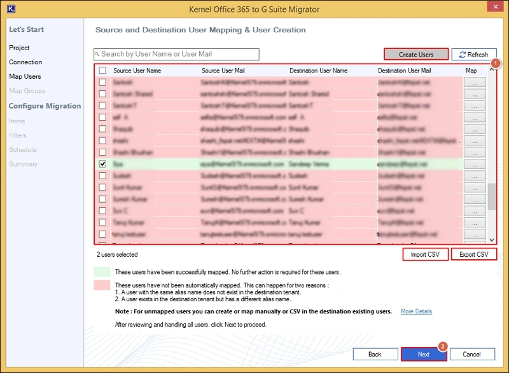The image size is (509, 373).
Task: Click the Map ellipsis button for Shashi Bhushan
Action: pos(473,153)
